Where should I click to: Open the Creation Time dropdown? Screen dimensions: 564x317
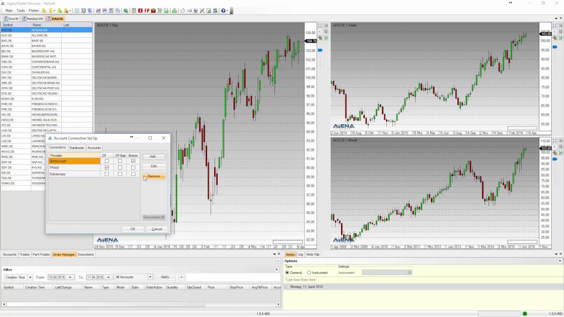(30, 277)
